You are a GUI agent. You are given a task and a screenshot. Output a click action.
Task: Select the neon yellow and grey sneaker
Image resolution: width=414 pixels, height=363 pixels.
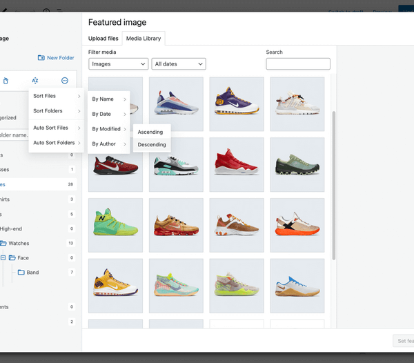pyautogui.click(x=237, y=286)
